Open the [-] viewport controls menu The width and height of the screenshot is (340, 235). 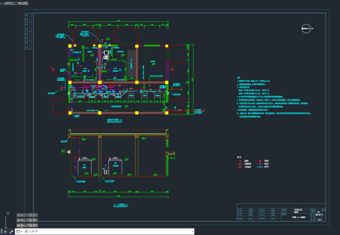click(3, 3)
